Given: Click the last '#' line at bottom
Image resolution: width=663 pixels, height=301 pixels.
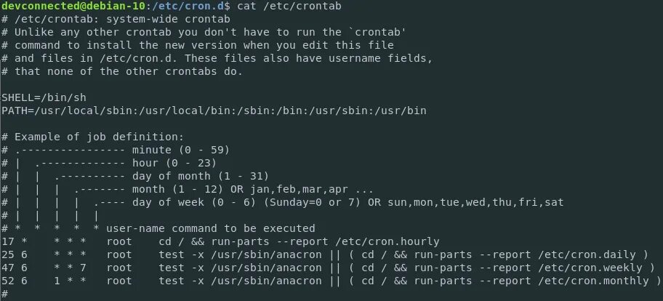Looking at the screenshot, I should pos(4,294).
